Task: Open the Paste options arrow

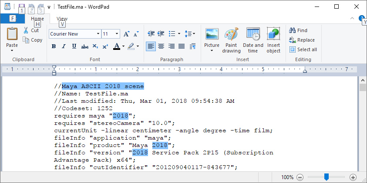Action: (12, 51)
